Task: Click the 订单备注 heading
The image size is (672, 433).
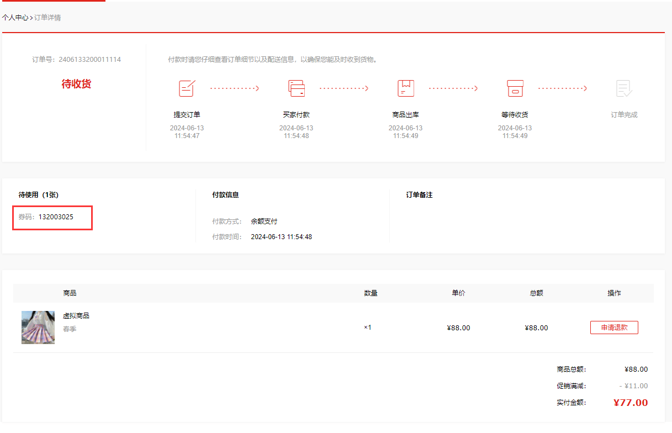Action: [419, 195]
